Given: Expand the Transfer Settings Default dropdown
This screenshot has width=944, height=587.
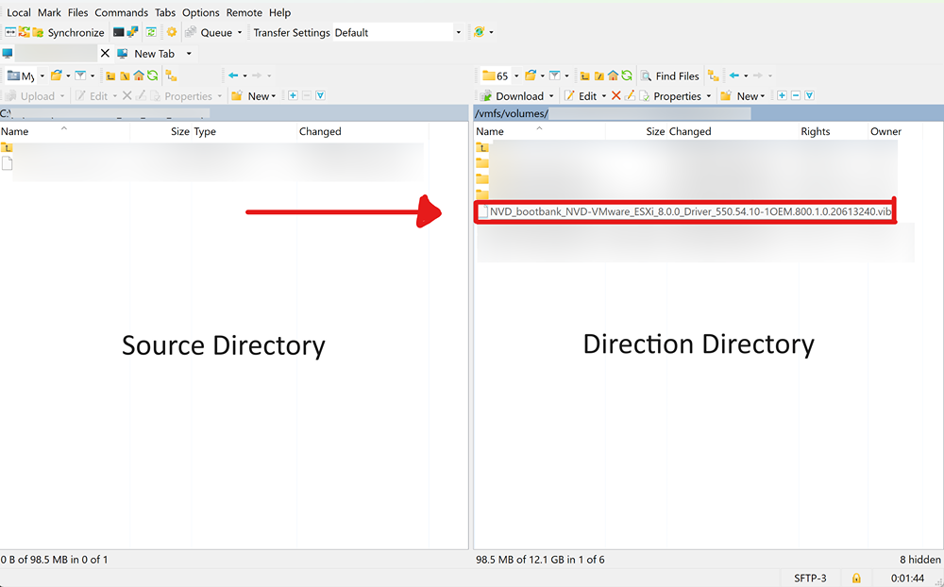Looking at the screenshot, I should (459, 32).
